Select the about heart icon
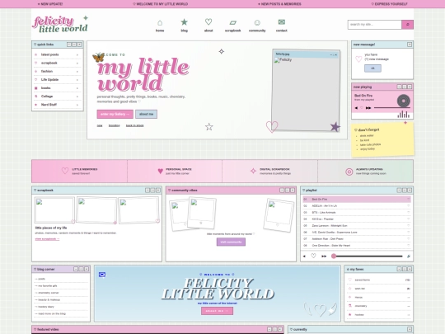 [208, 22]
